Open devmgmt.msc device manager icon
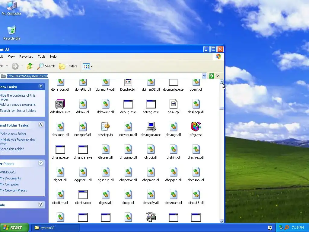 pyautogui.click(x=151, y=127)
